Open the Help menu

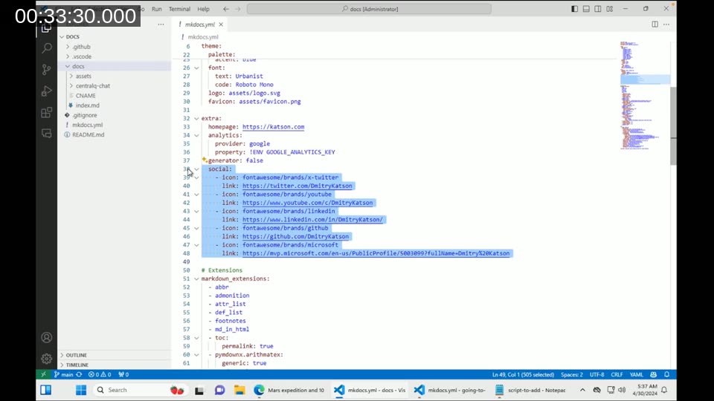point(204,9)
